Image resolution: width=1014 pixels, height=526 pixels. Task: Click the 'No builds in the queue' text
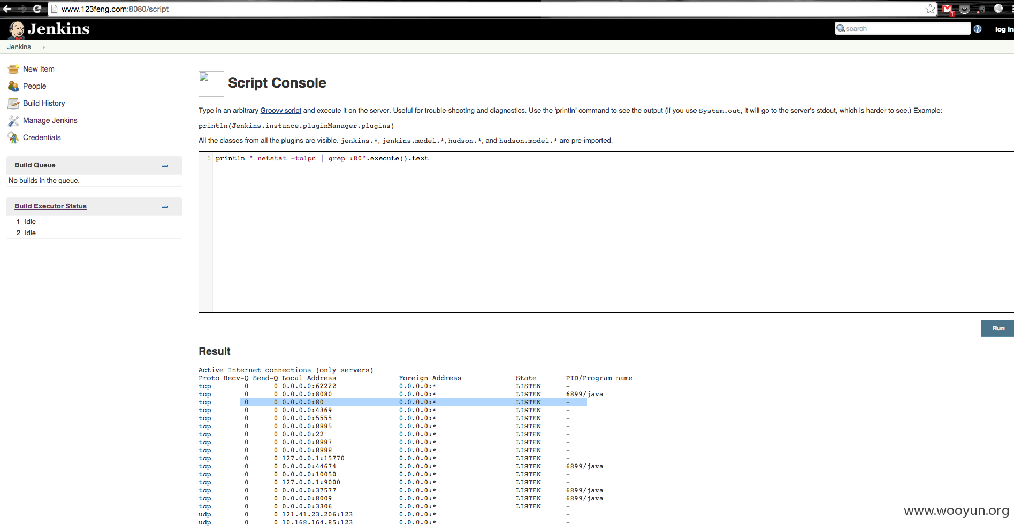[44, 181]
